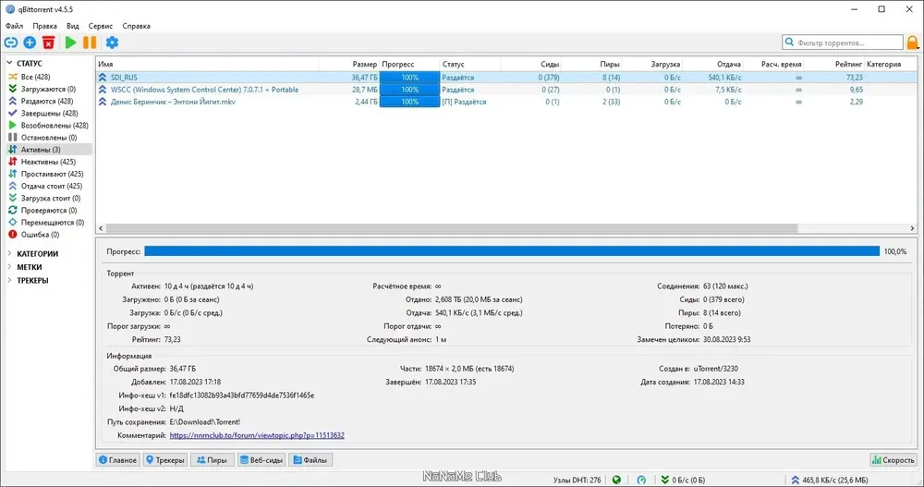Image resolution: width=924 pixels, height=487 pixels.
Task: Click the scroll right arrow of torrent list
Action: click(x=912, y=228)
